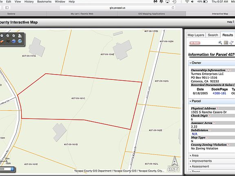235x176 pixels.
Task: Open the History menu
Action: pos(29,2)
